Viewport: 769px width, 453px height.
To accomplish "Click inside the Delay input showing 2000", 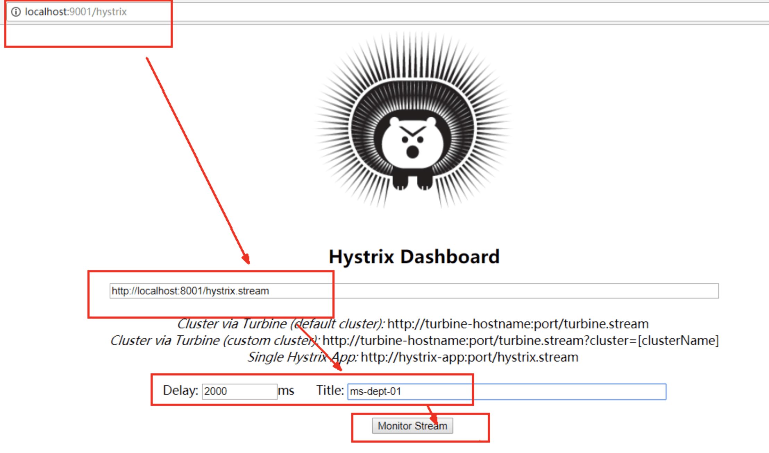I will (x=239, y=391).
